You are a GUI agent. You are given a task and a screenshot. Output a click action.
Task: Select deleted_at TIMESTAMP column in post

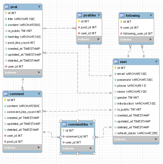[23, 61]
